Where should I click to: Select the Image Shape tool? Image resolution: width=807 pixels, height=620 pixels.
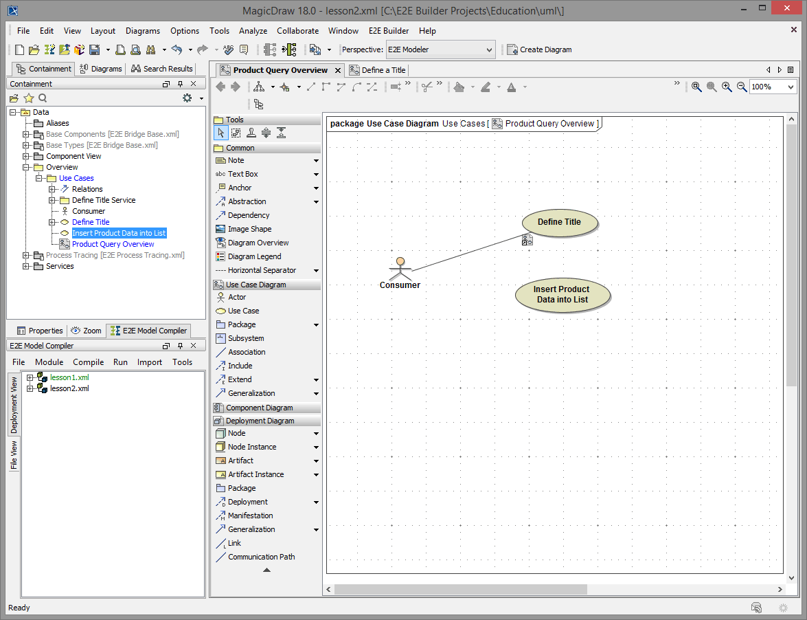pos(249,229)
